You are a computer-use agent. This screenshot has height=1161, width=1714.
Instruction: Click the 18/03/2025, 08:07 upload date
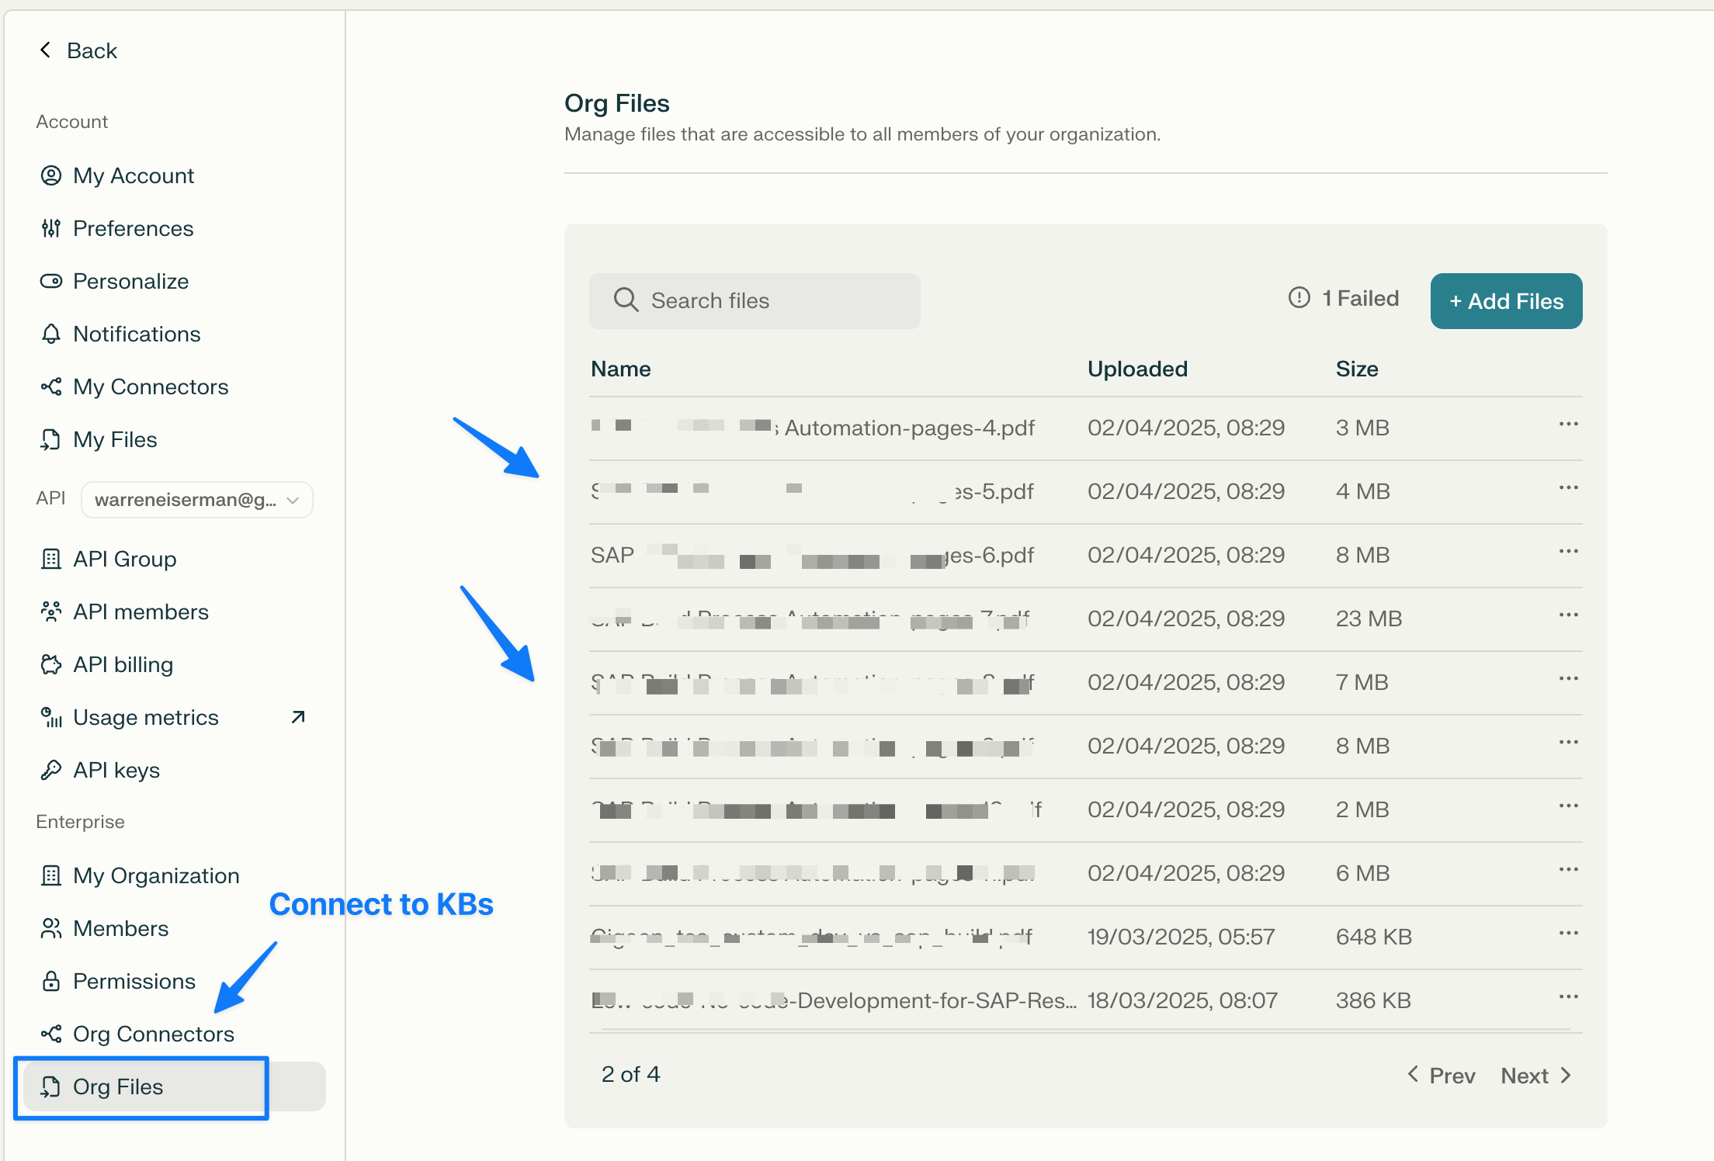pos(1182,1000)
